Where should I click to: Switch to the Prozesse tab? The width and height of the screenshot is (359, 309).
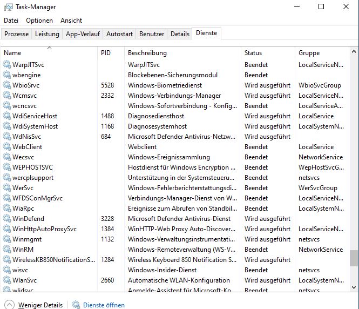tap(17, 34)
